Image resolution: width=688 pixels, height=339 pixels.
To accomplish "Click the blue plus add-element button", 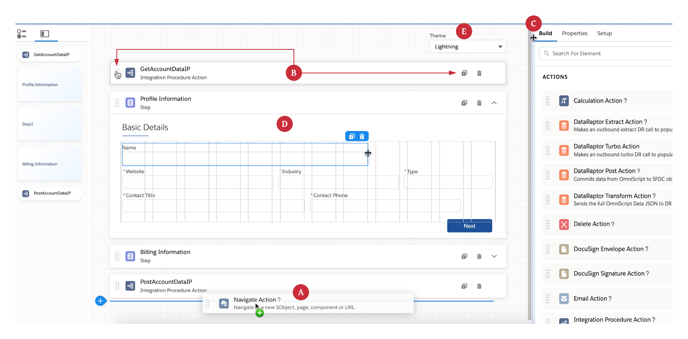I will (101, 301).
